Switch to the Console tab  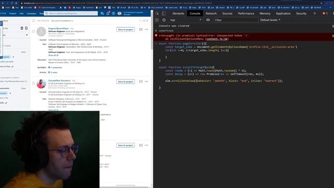point(195,14)
